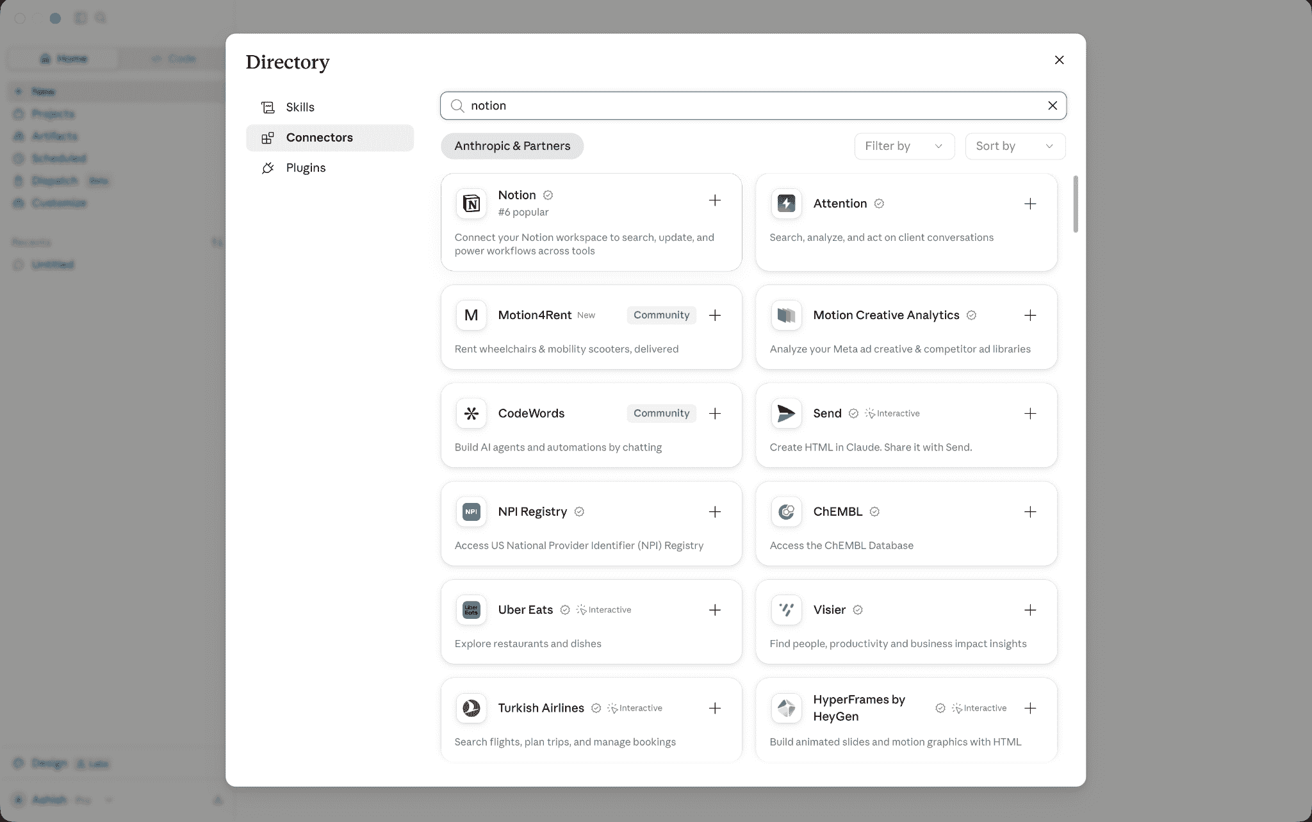Click the verified badge beside ChEMBL
The image size is (1312, 822).
[x=874, y=511]
